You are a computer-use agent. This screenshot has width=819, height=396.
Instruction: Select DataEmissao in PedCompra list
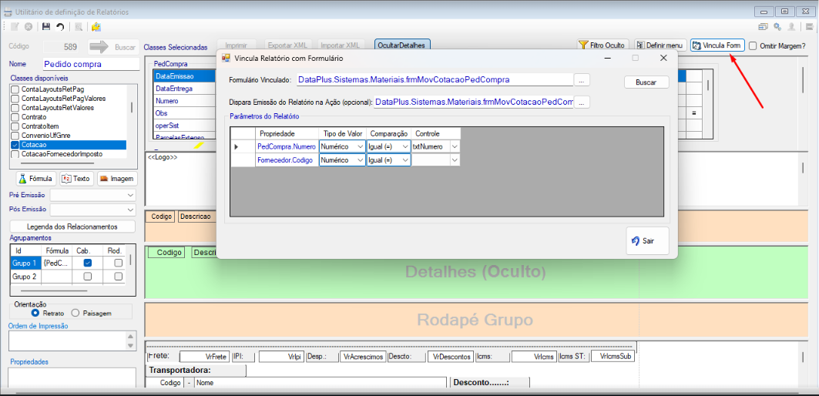coord(184,76)
